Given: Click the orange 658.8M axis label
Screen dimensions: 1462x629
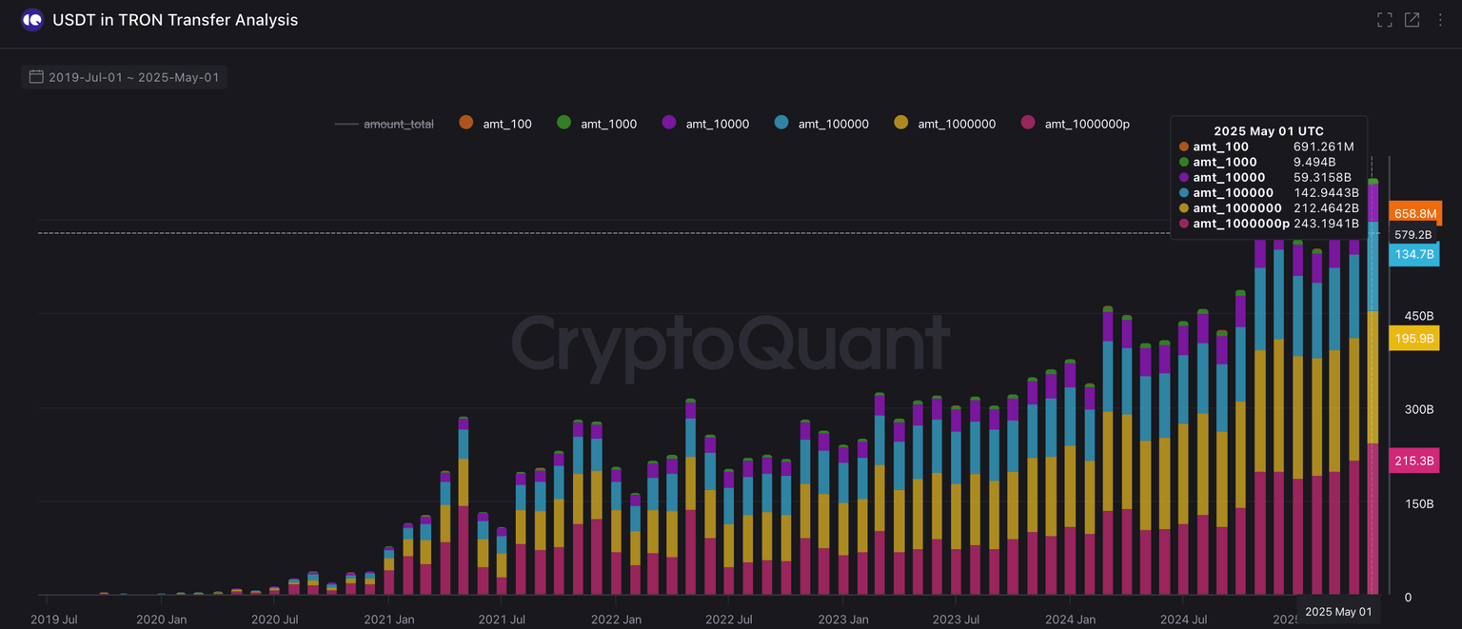Looking at the screenshot, I should tap(1414, 213).
